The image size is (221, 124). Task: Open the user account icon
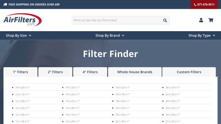[201, 20]
